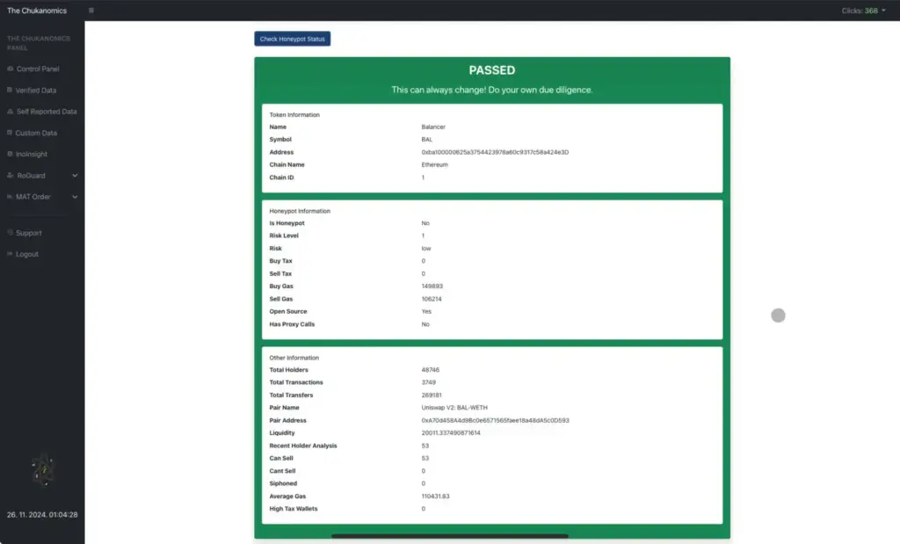Click the Support icon
Image resolution: width=900 pixels, height=544 pixels.
pyautogui.click(x=10, y=232)
